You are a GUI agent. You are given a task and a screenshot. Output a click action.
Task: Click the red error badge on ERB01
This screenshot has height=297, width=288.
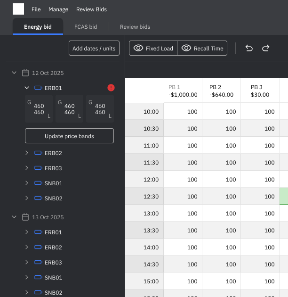(x=111, y=88)
